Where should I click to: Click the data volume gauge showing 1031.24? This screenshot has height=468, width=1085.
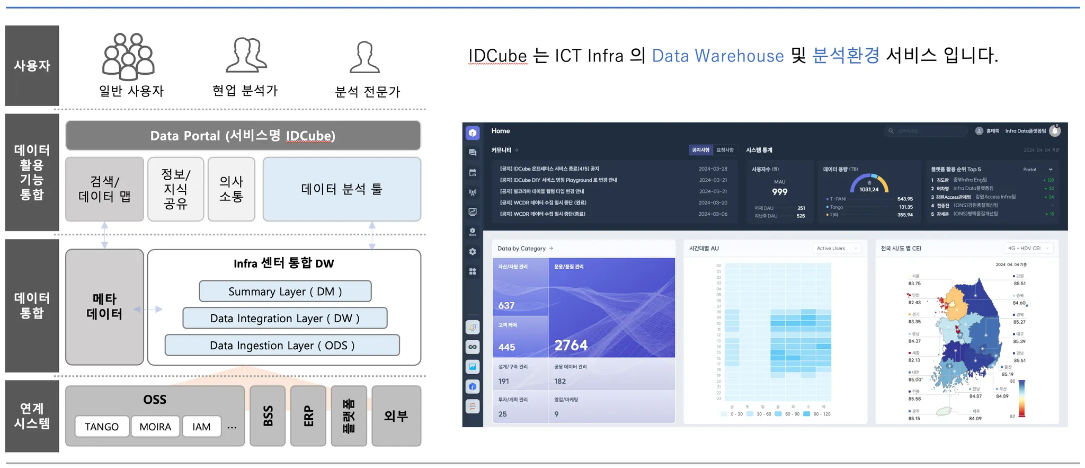(869, 183)
